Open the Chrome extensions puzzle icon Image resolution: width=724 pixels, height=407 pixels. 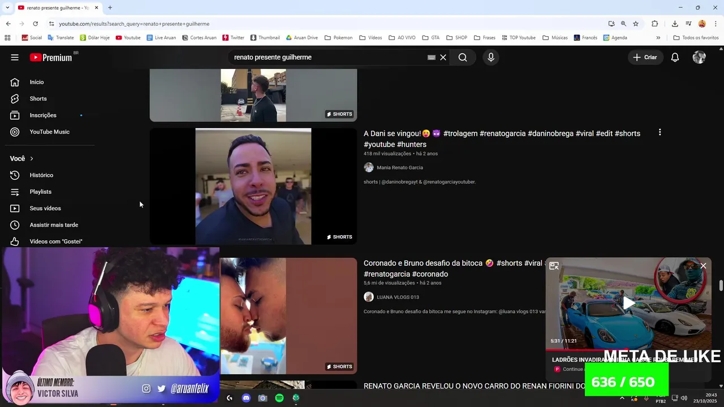pyautogui.click(x=655, y=24)
